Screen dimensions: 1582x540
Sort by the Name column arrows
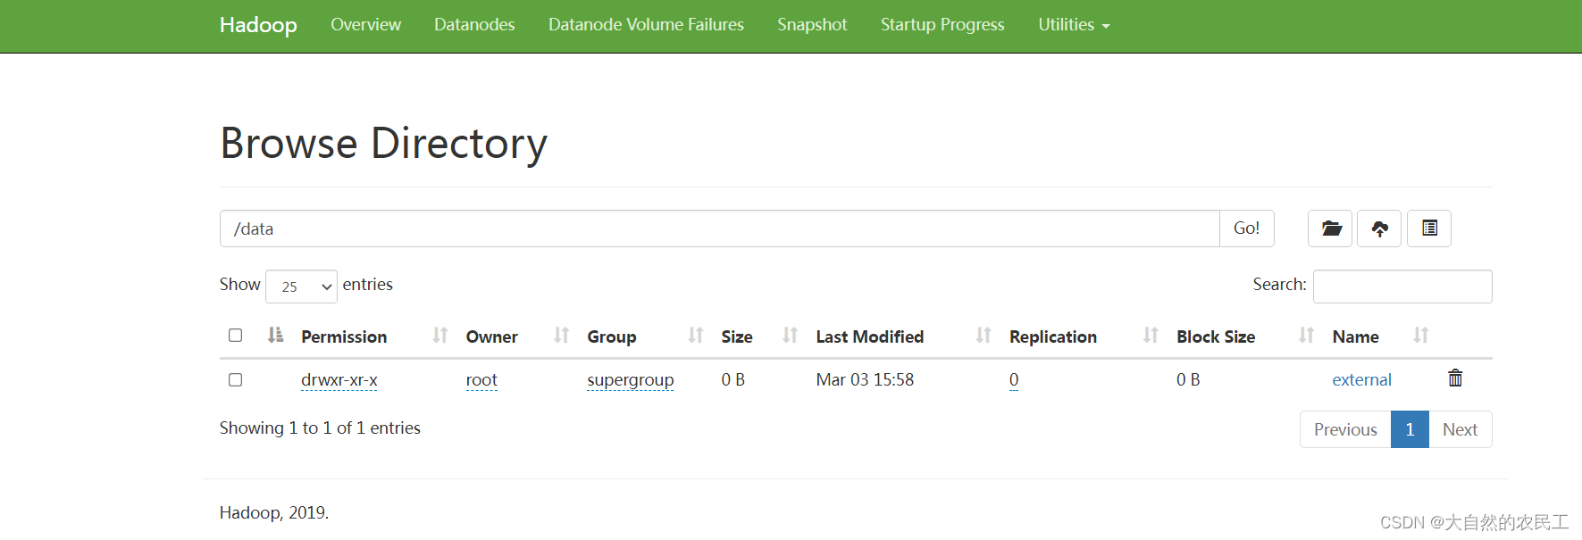click(1421, 336)
